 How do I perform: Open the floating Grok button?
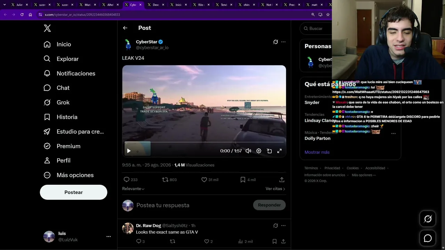point(428,219)
